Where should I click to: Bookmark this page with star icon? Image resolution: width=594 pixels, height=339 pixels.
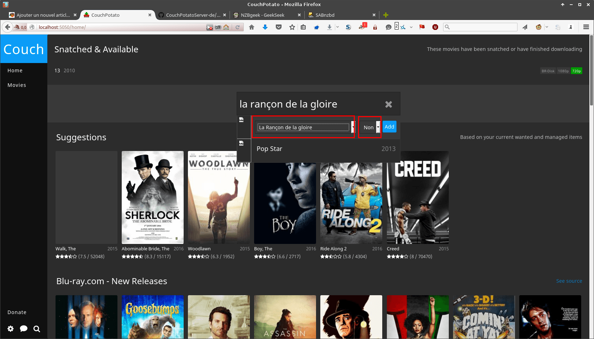tap(292, 27)
